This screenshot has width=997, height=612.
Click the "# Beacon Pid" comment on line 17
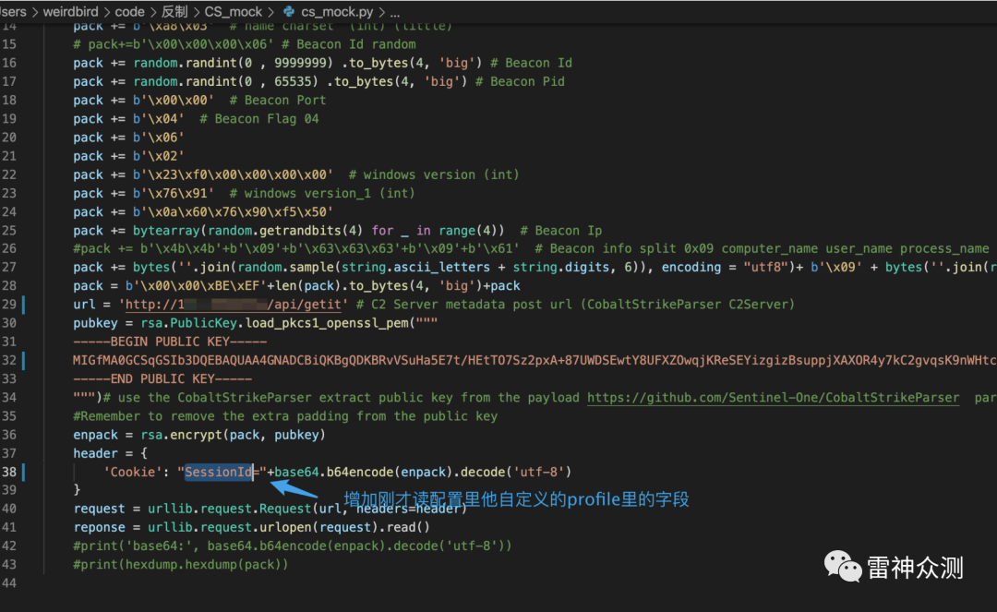click(520, 81)
